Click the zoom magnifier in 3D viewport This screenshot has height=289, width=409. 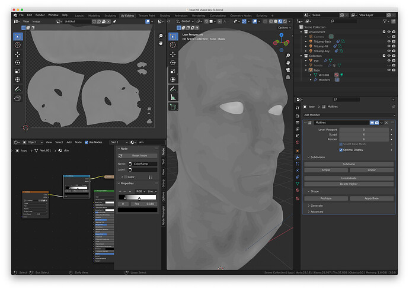[x=288, y=56]
